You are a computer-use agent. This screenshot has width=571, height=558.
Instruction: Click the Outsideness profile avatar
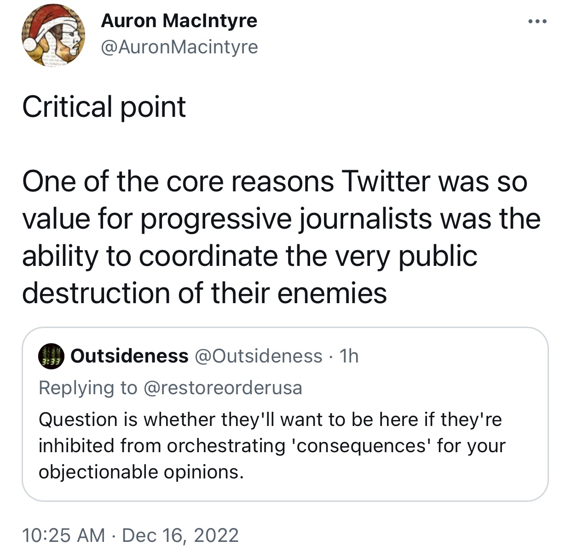52,356
